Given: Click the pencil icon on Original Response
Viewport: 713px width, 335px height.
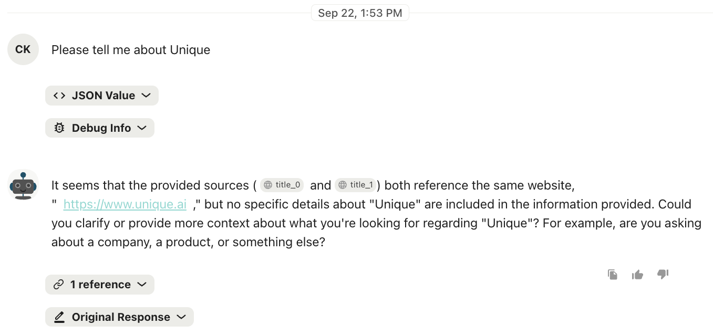Looking at the screenshot, I should tap(59, 317).
